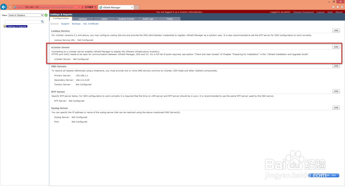Select Settings & Reports tree node
The image size is (345, 187).
(x=17, y=27)
